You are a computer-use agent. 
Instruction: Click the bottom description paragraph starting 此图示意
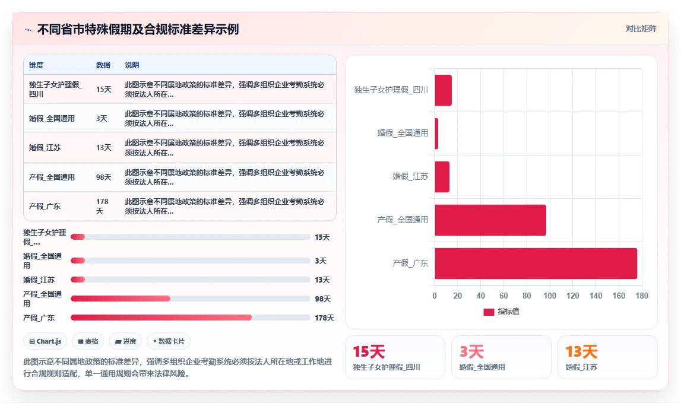click(x=178, y=367)
